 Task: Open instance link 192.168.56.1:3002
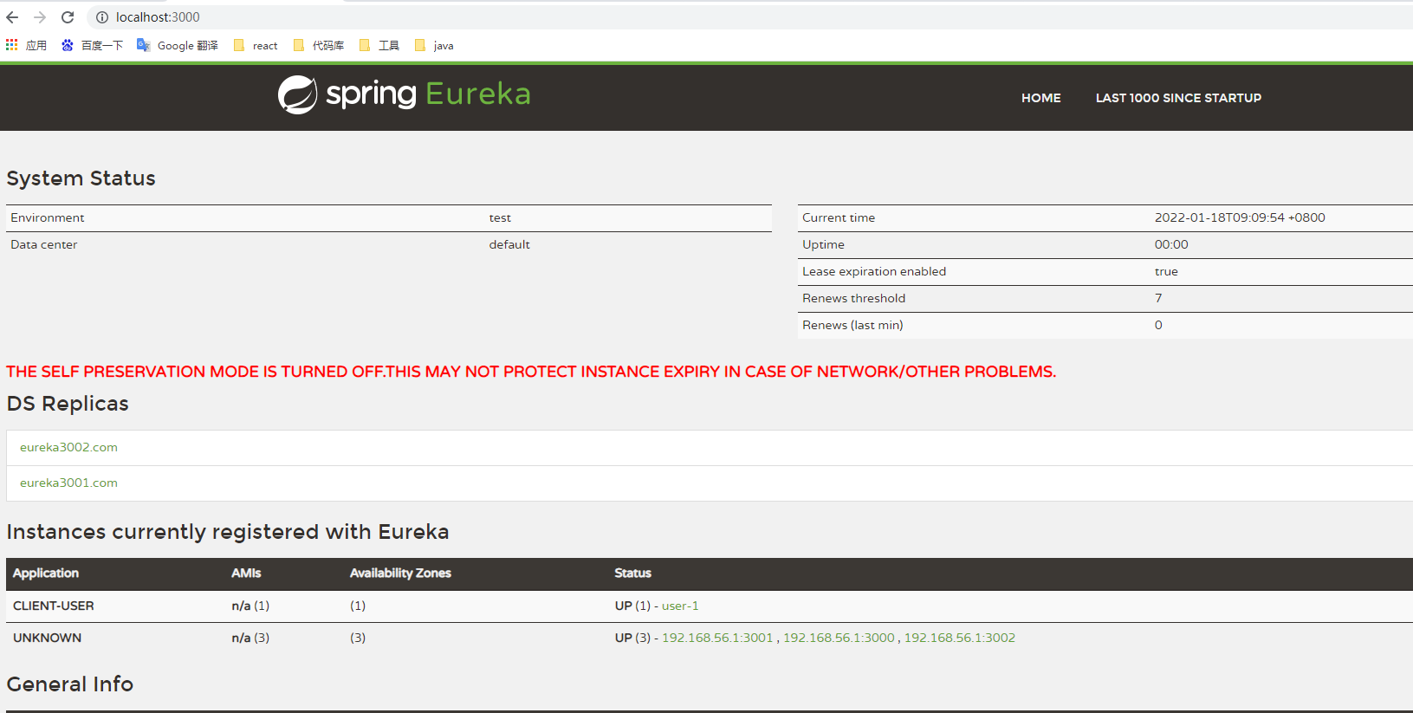pos(960,638)
